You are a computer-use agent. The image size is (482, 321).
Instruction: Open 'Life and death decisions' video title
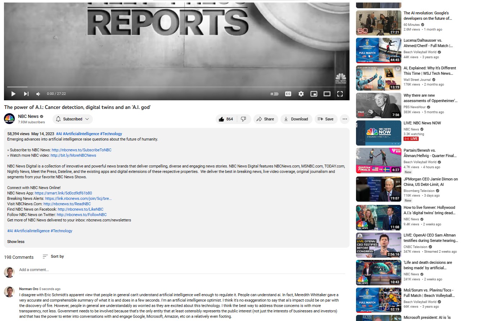(428, 265)
